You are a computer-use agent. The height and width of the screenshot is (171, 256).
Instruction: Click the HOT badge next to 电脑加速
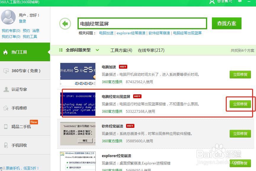tap(123, 67)
